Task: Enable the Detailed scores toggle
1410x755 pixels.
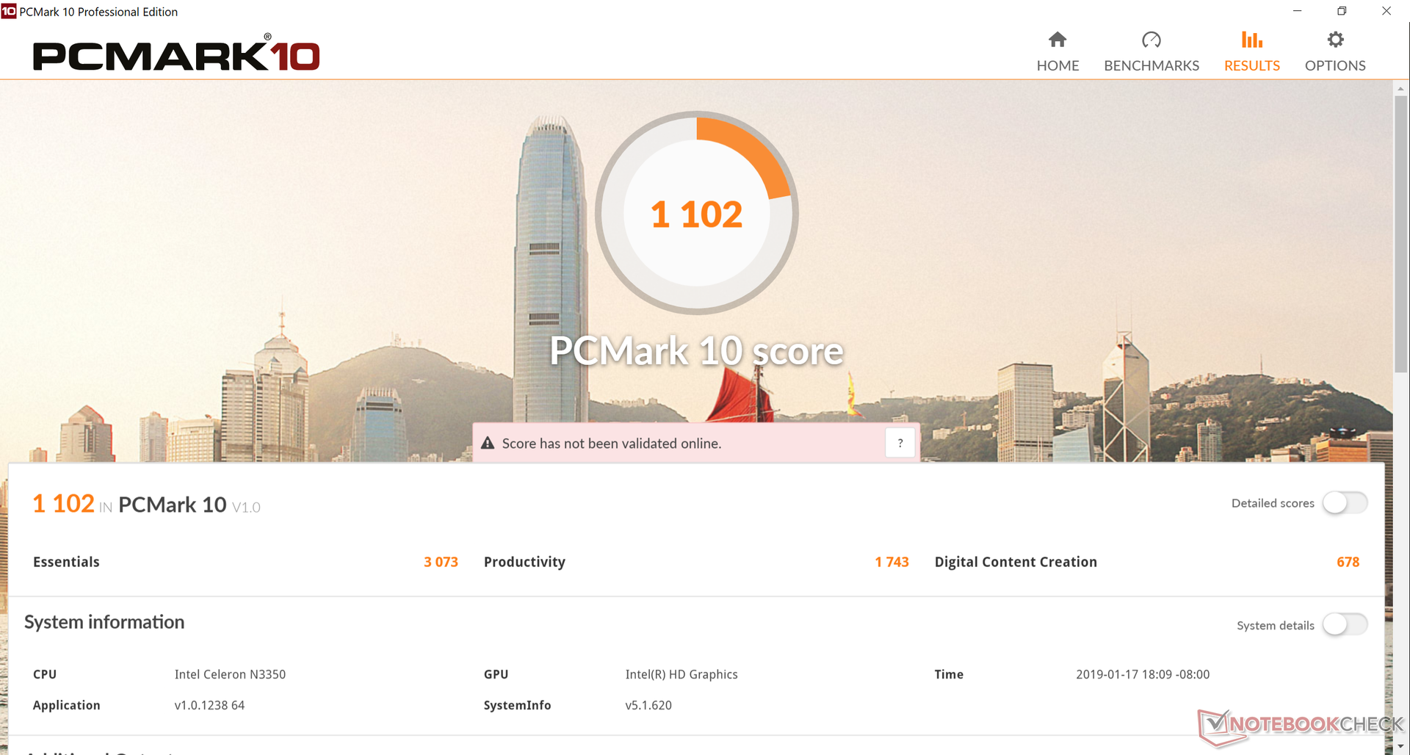Action: (x=1345, y=503)
